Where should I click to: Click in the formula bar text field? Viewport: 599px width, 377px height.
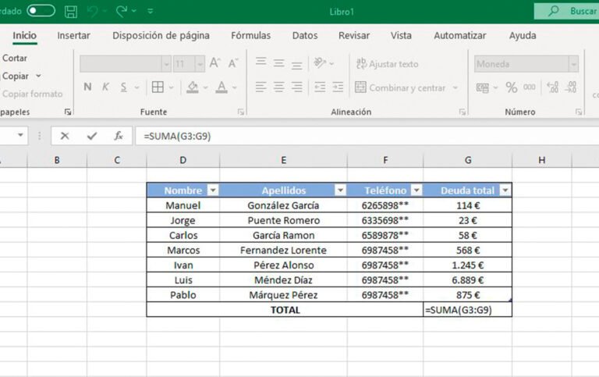click(351, 136)
